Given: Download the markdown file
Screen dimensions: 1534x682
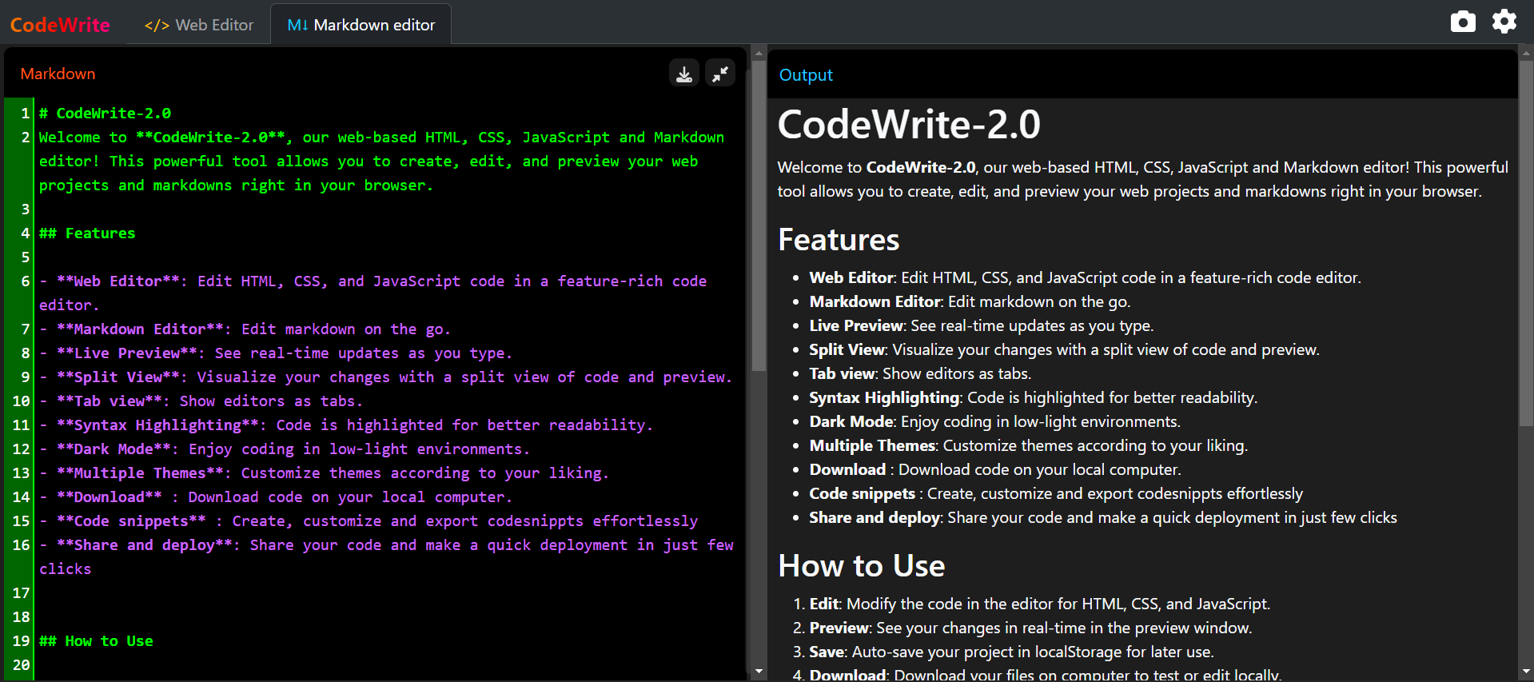Looking at the screenshot, I should pos(684,74).
